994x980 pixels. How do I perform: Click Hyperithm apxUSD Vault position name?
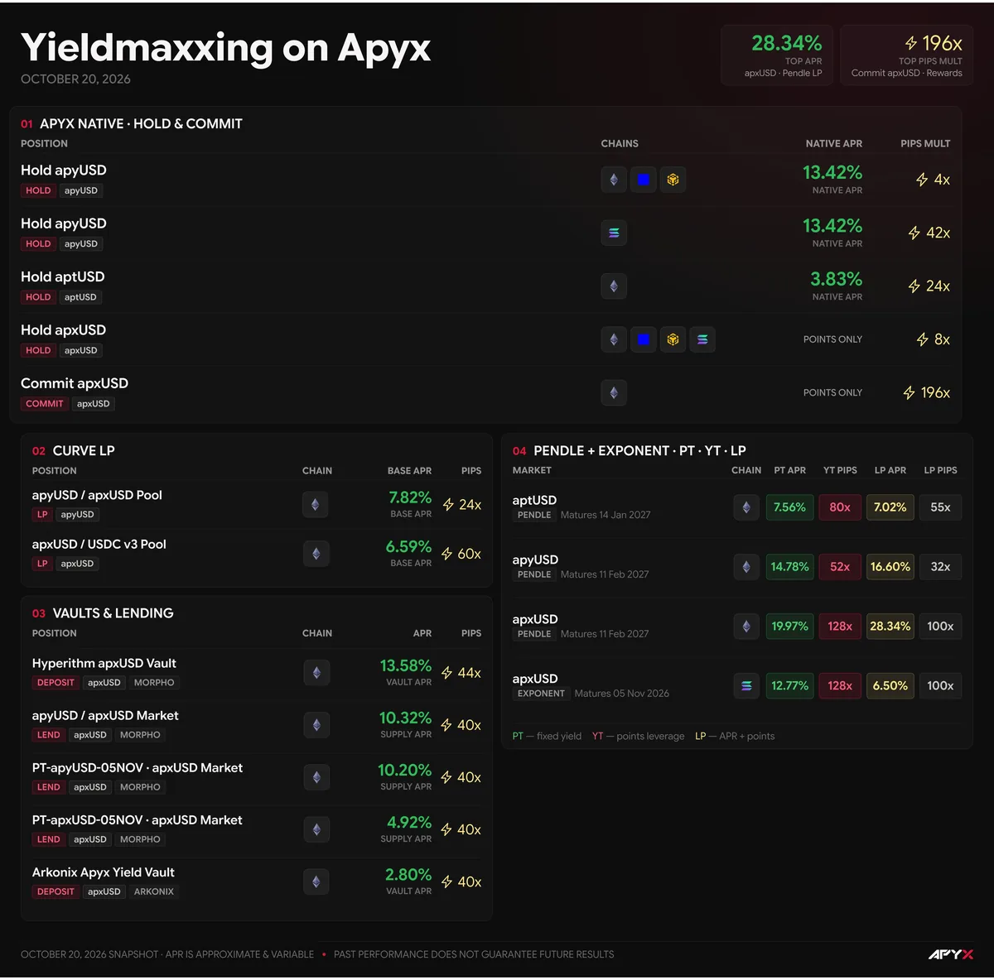(x=104, y=663)
